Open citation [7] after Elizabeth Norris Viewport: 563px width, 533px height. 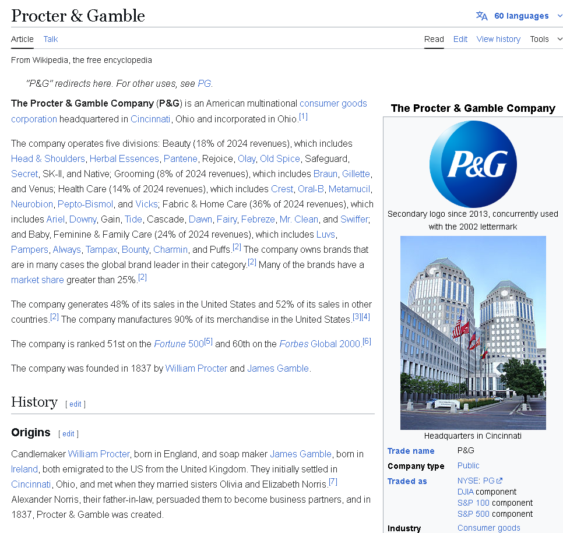click(333, 481)
